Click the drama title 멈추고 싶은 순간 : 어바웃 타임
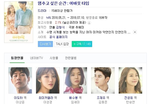 (x=64, y=3)
